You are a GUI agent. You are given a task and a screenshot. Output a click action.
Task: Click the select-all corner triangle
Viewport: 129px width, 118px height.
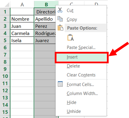point(7,5)
